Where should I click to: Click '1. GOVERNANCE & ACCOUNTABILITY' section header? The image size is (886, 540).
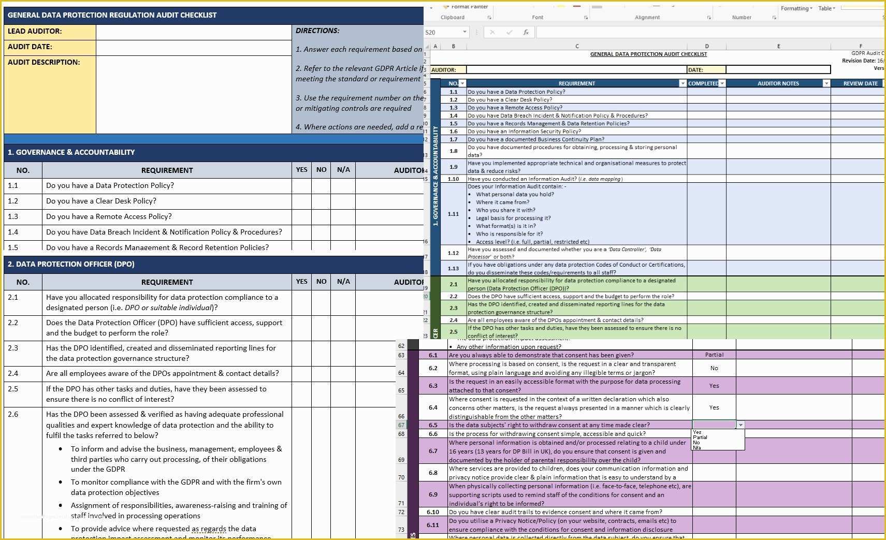[213, 152]
